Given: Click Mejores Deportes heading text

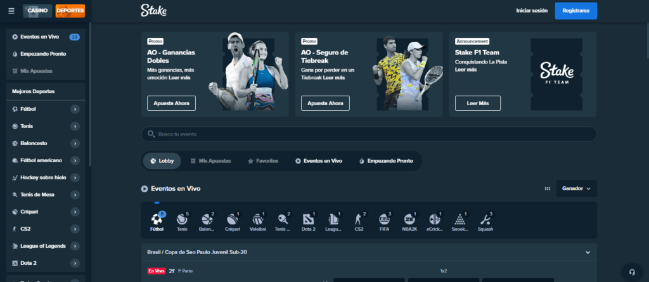Looking at the screenshot, I should (34, 91).
